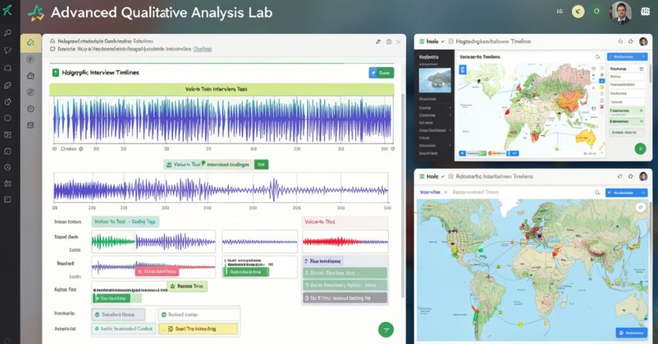Click the dark green circle icon in top bar
The width and height of the screenshot is (658, 344).
point(596,12)
